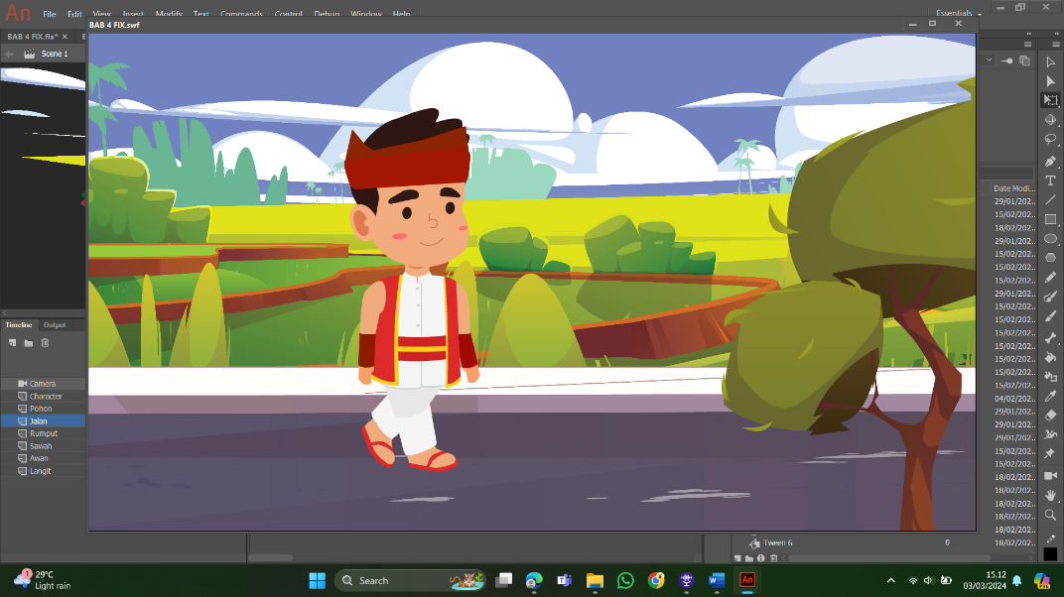This screenshot has height=597, width=1064.
Task: Open the black stroke color swatch
Action: (x=1050, y=553)
